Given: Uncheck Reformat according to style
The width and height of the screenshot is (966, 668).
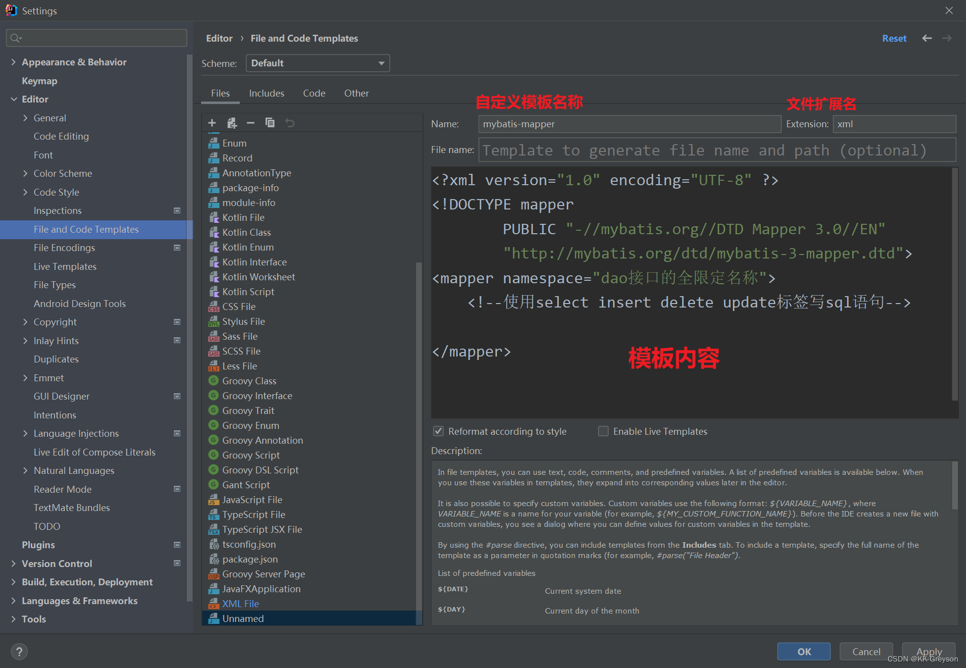Looking at the screenshot, I should click(438, 431).
